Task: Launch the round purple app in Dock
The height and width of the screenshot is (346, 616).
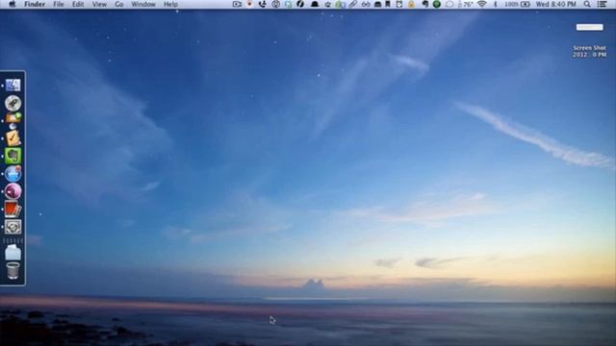Action: coord(13,191)
